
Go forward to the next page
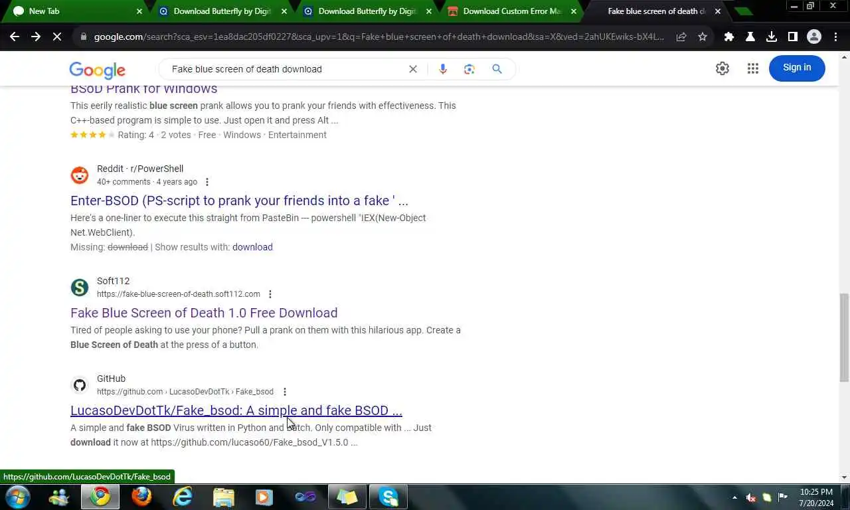(x=36, y=37)
